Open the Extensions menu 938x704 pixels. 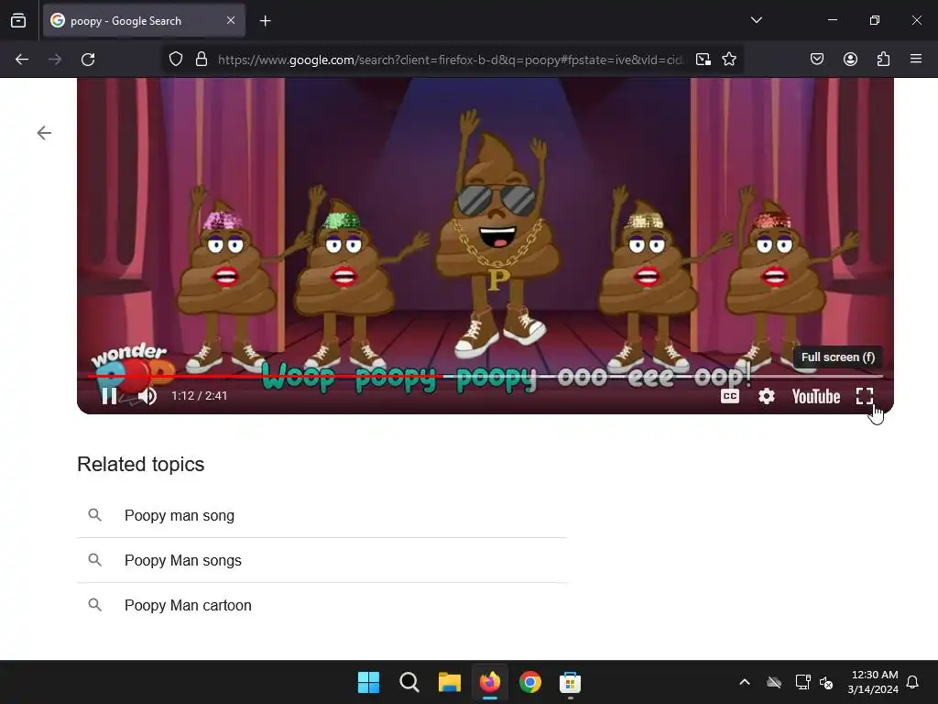pyautogui.click(x=883, y=60)
